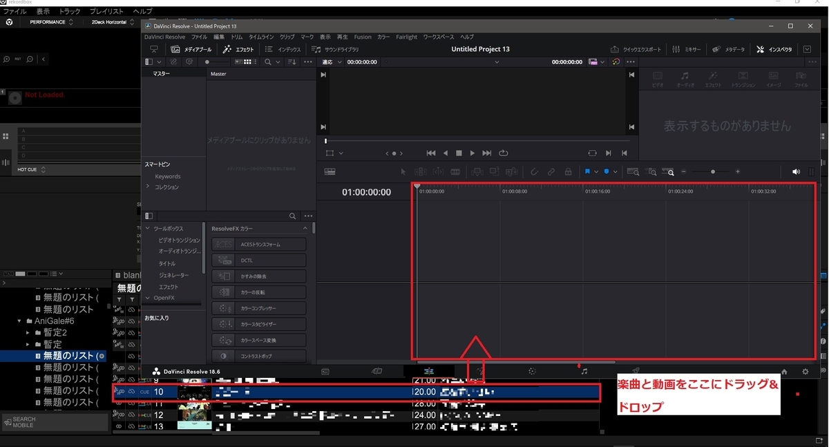The height and width of the screenshot is (447, 829).
Task: Click the timeline volume speaker icon
Action: 796,171
